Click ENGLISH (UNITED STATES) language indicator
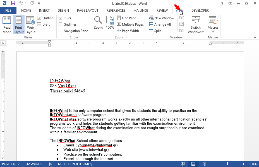Viewport: 259px width, 167px height. pos(74,164)
